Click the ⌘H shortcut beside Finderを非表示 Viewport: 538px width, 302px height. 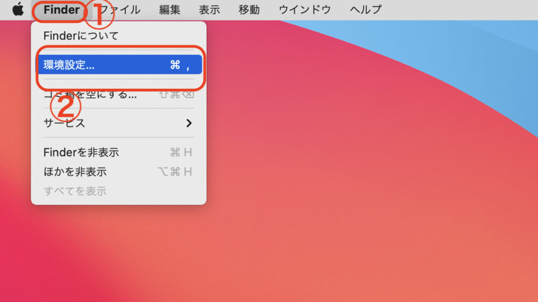(x=181, y=152)
